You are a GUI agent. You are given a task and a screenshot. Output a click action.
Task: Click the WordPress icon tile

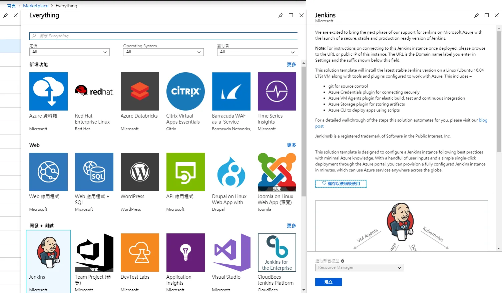pos(140,172)
